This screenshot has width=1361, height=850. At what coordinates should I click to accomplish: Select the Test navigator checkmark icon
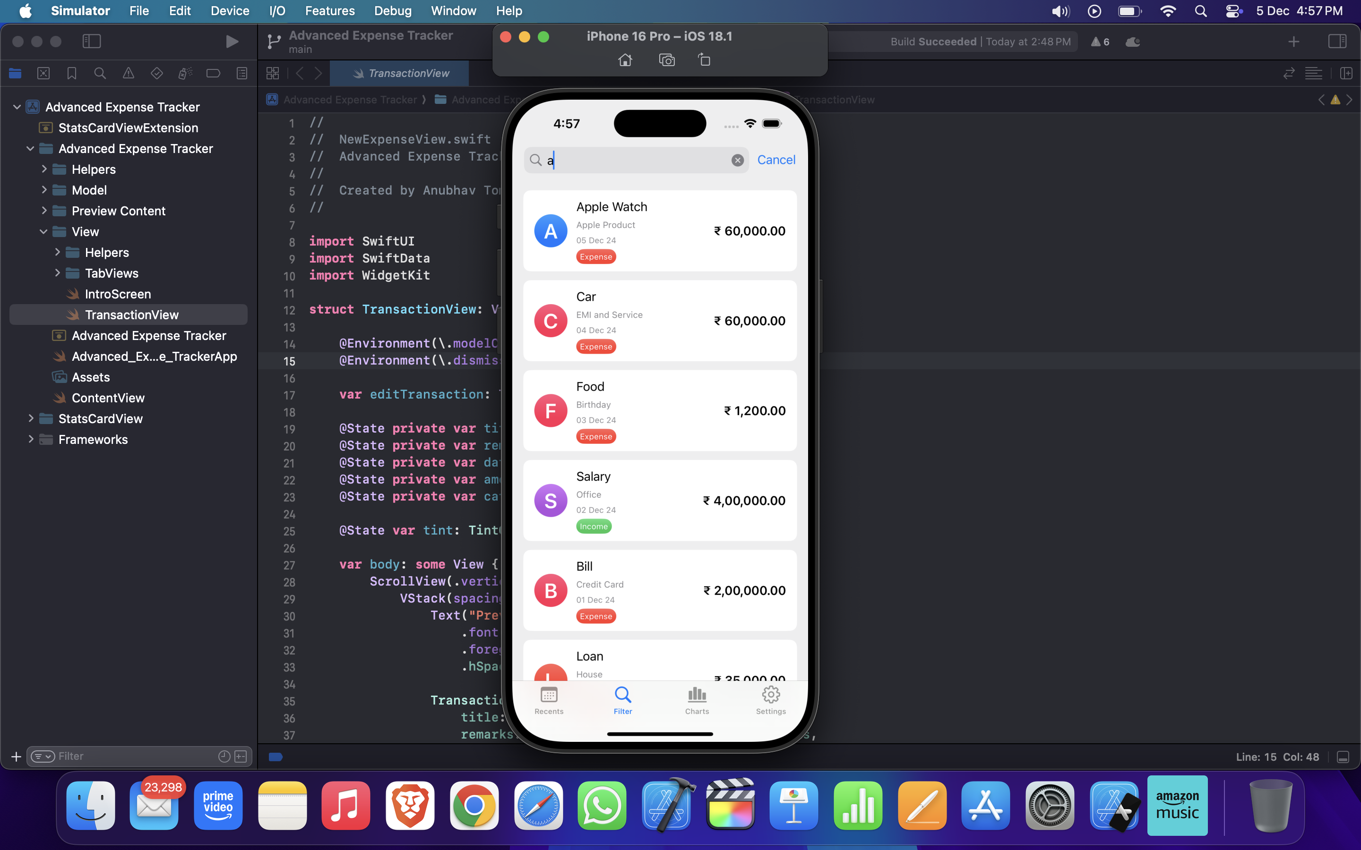tap(157, 73)
